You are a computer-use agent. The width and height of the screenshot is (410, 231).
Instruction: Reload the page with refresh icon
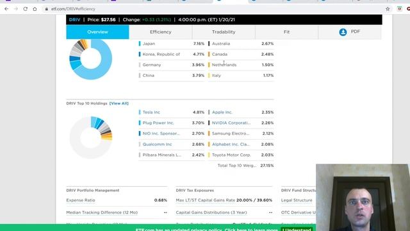click(26, 9)
